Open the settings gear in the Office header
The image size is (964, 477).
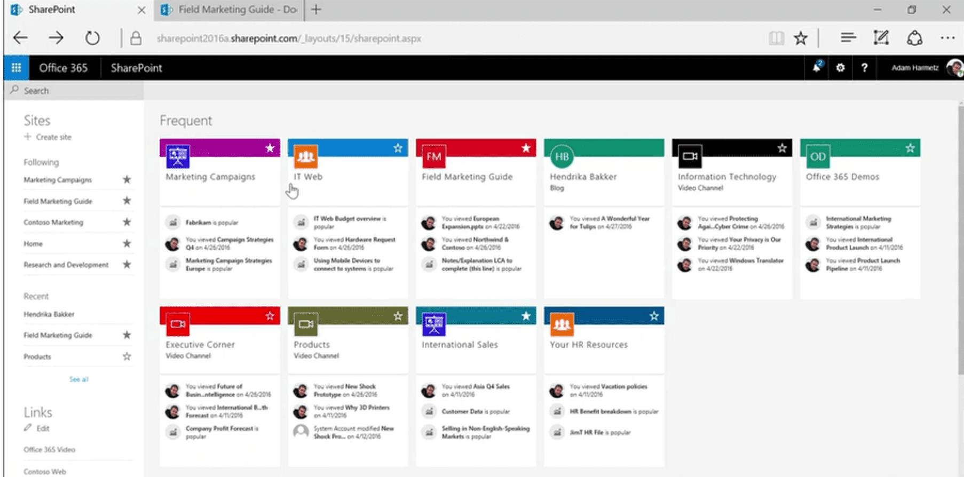coord(840,68)
